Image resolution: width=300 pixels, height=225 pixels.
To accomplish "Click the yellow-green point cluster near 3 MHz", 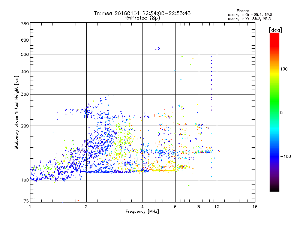I will tap(123, 141).
